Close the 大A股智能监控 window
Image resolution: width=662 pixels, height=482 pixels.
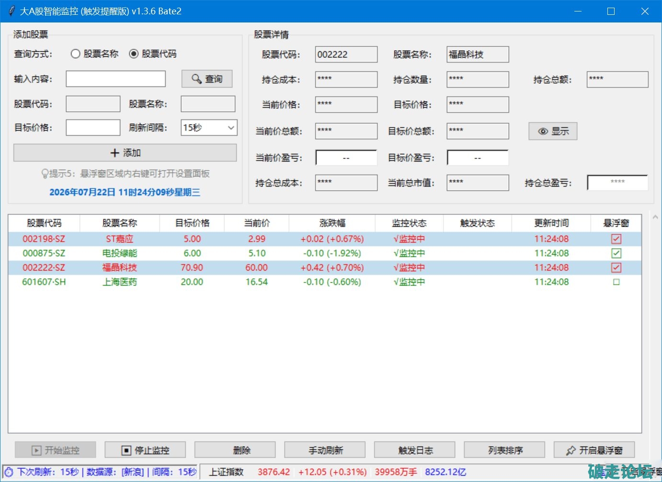tap(645, 11)
